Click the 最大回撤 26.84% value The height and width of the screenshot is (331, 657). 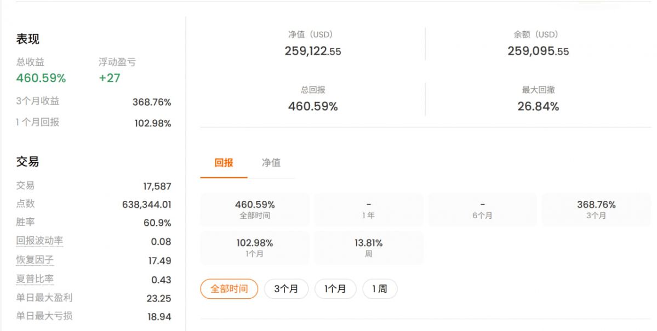(538, 106)
